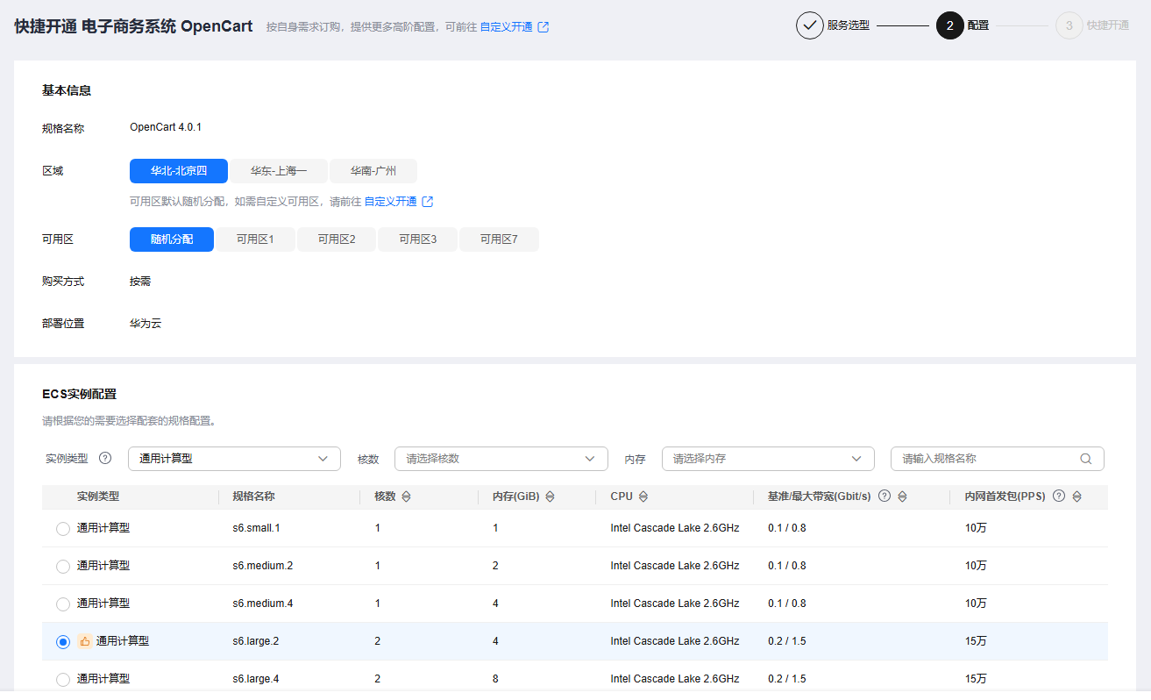This screenshot has height=700, width=1151.
Task: Click OpenCart 4.0.1 spec name value
Action: pyautogui.click(x=166, y=127)
